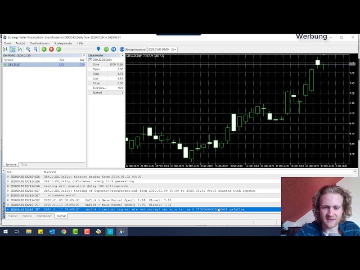Open the Strategietester menu
The image size is (360, 270).
pyautogui.click(x=63, y=43)
